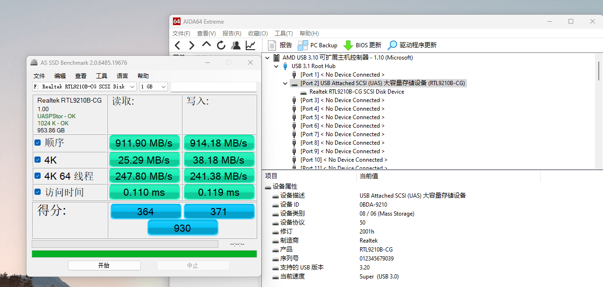The width and height of the screenshot is (603, 287).
Task: Toggle the 访问时间 access time checkbox
Action: 38,192
